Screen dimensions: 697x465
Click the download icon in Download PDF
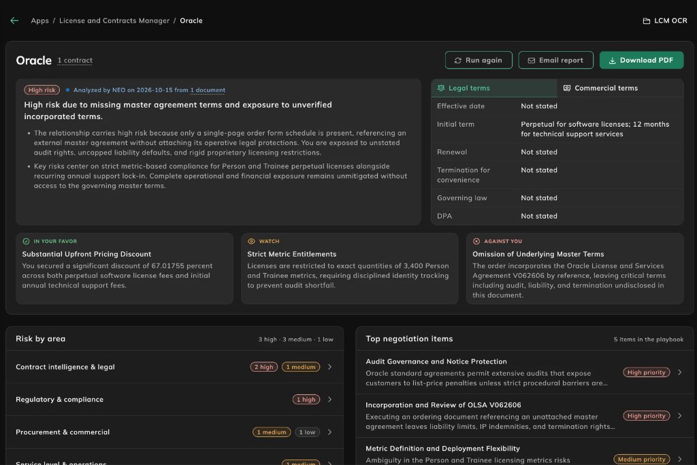[612, 61]
